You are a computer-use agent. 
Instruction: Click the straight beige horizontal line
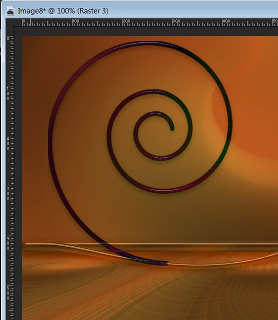pyautogui.click(x=151, y=244)
